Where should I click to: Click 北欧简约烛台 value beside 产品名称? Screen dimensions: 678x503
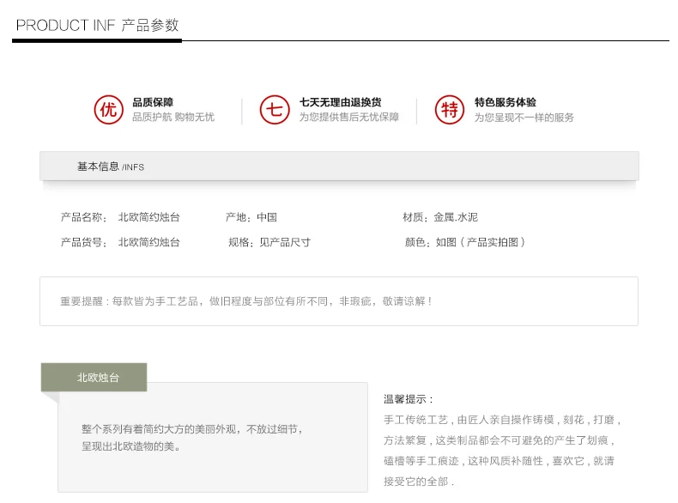coord(149,217)
